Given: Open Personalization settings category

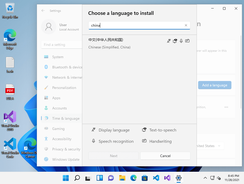Looking at the screenshot, I should click(62, 88).
